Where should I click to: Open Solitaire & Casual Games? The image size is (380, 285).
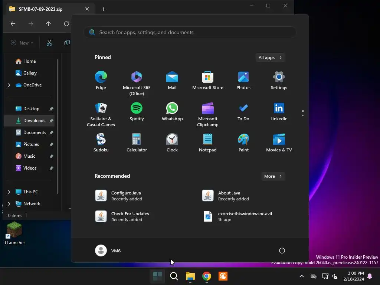(101, 114)
